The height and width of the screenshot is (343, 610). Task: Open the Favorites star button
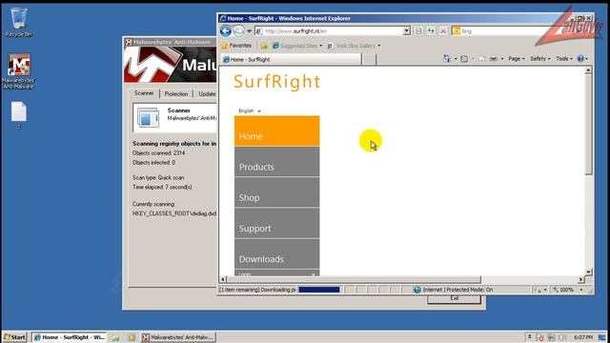[236, 46]
